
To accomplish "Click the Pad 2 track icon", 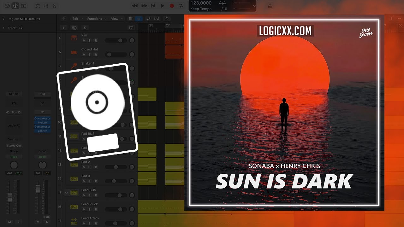I will (74, 165).
